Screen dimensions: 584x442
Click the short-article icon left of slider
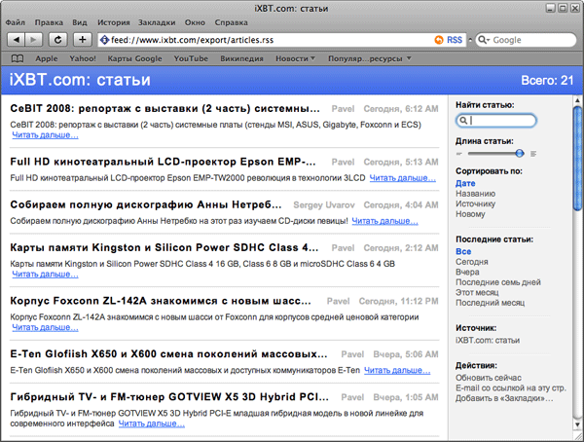[x=458, y=154]
